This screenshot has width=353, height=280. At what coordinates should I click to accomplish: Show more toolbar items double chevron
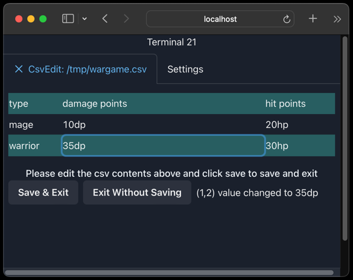(337, 19)
